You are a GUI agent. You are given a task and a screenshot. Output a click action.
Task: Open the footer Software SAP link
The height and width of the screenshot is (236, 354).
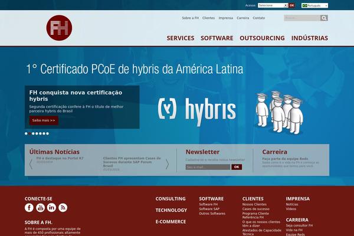(209, 209)
